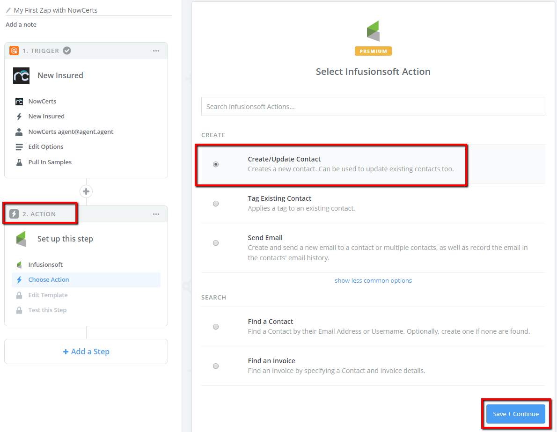Click the Select Infusionsoft Action heading
557x432 pixels.
373,72
